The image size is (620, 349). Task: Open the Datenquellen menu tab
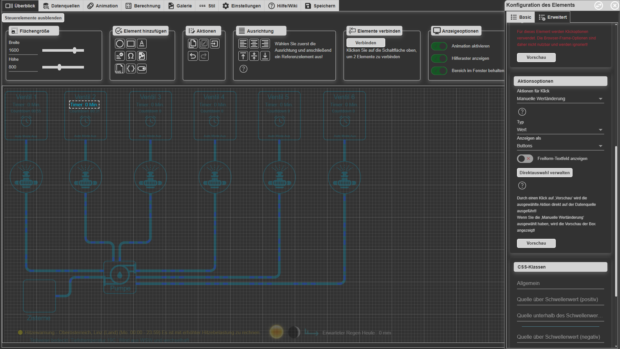pyautogui.click(x=61, y=6)
